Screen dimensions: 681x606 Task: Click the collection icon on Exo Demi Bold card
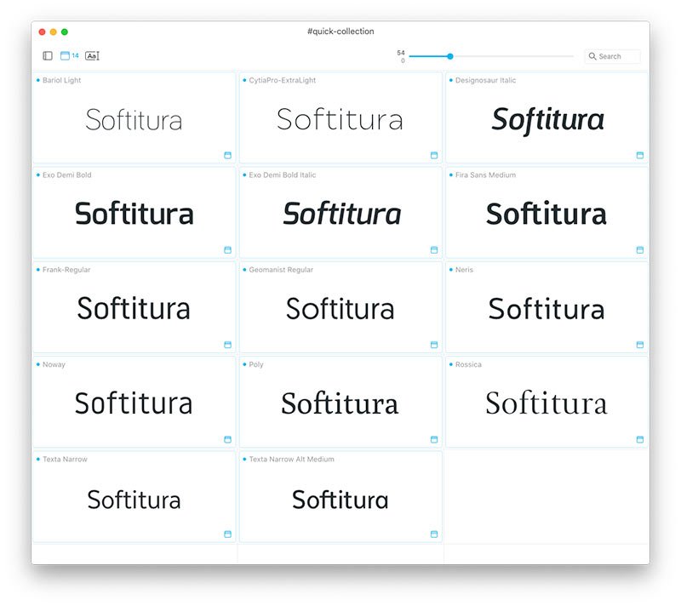227,249
